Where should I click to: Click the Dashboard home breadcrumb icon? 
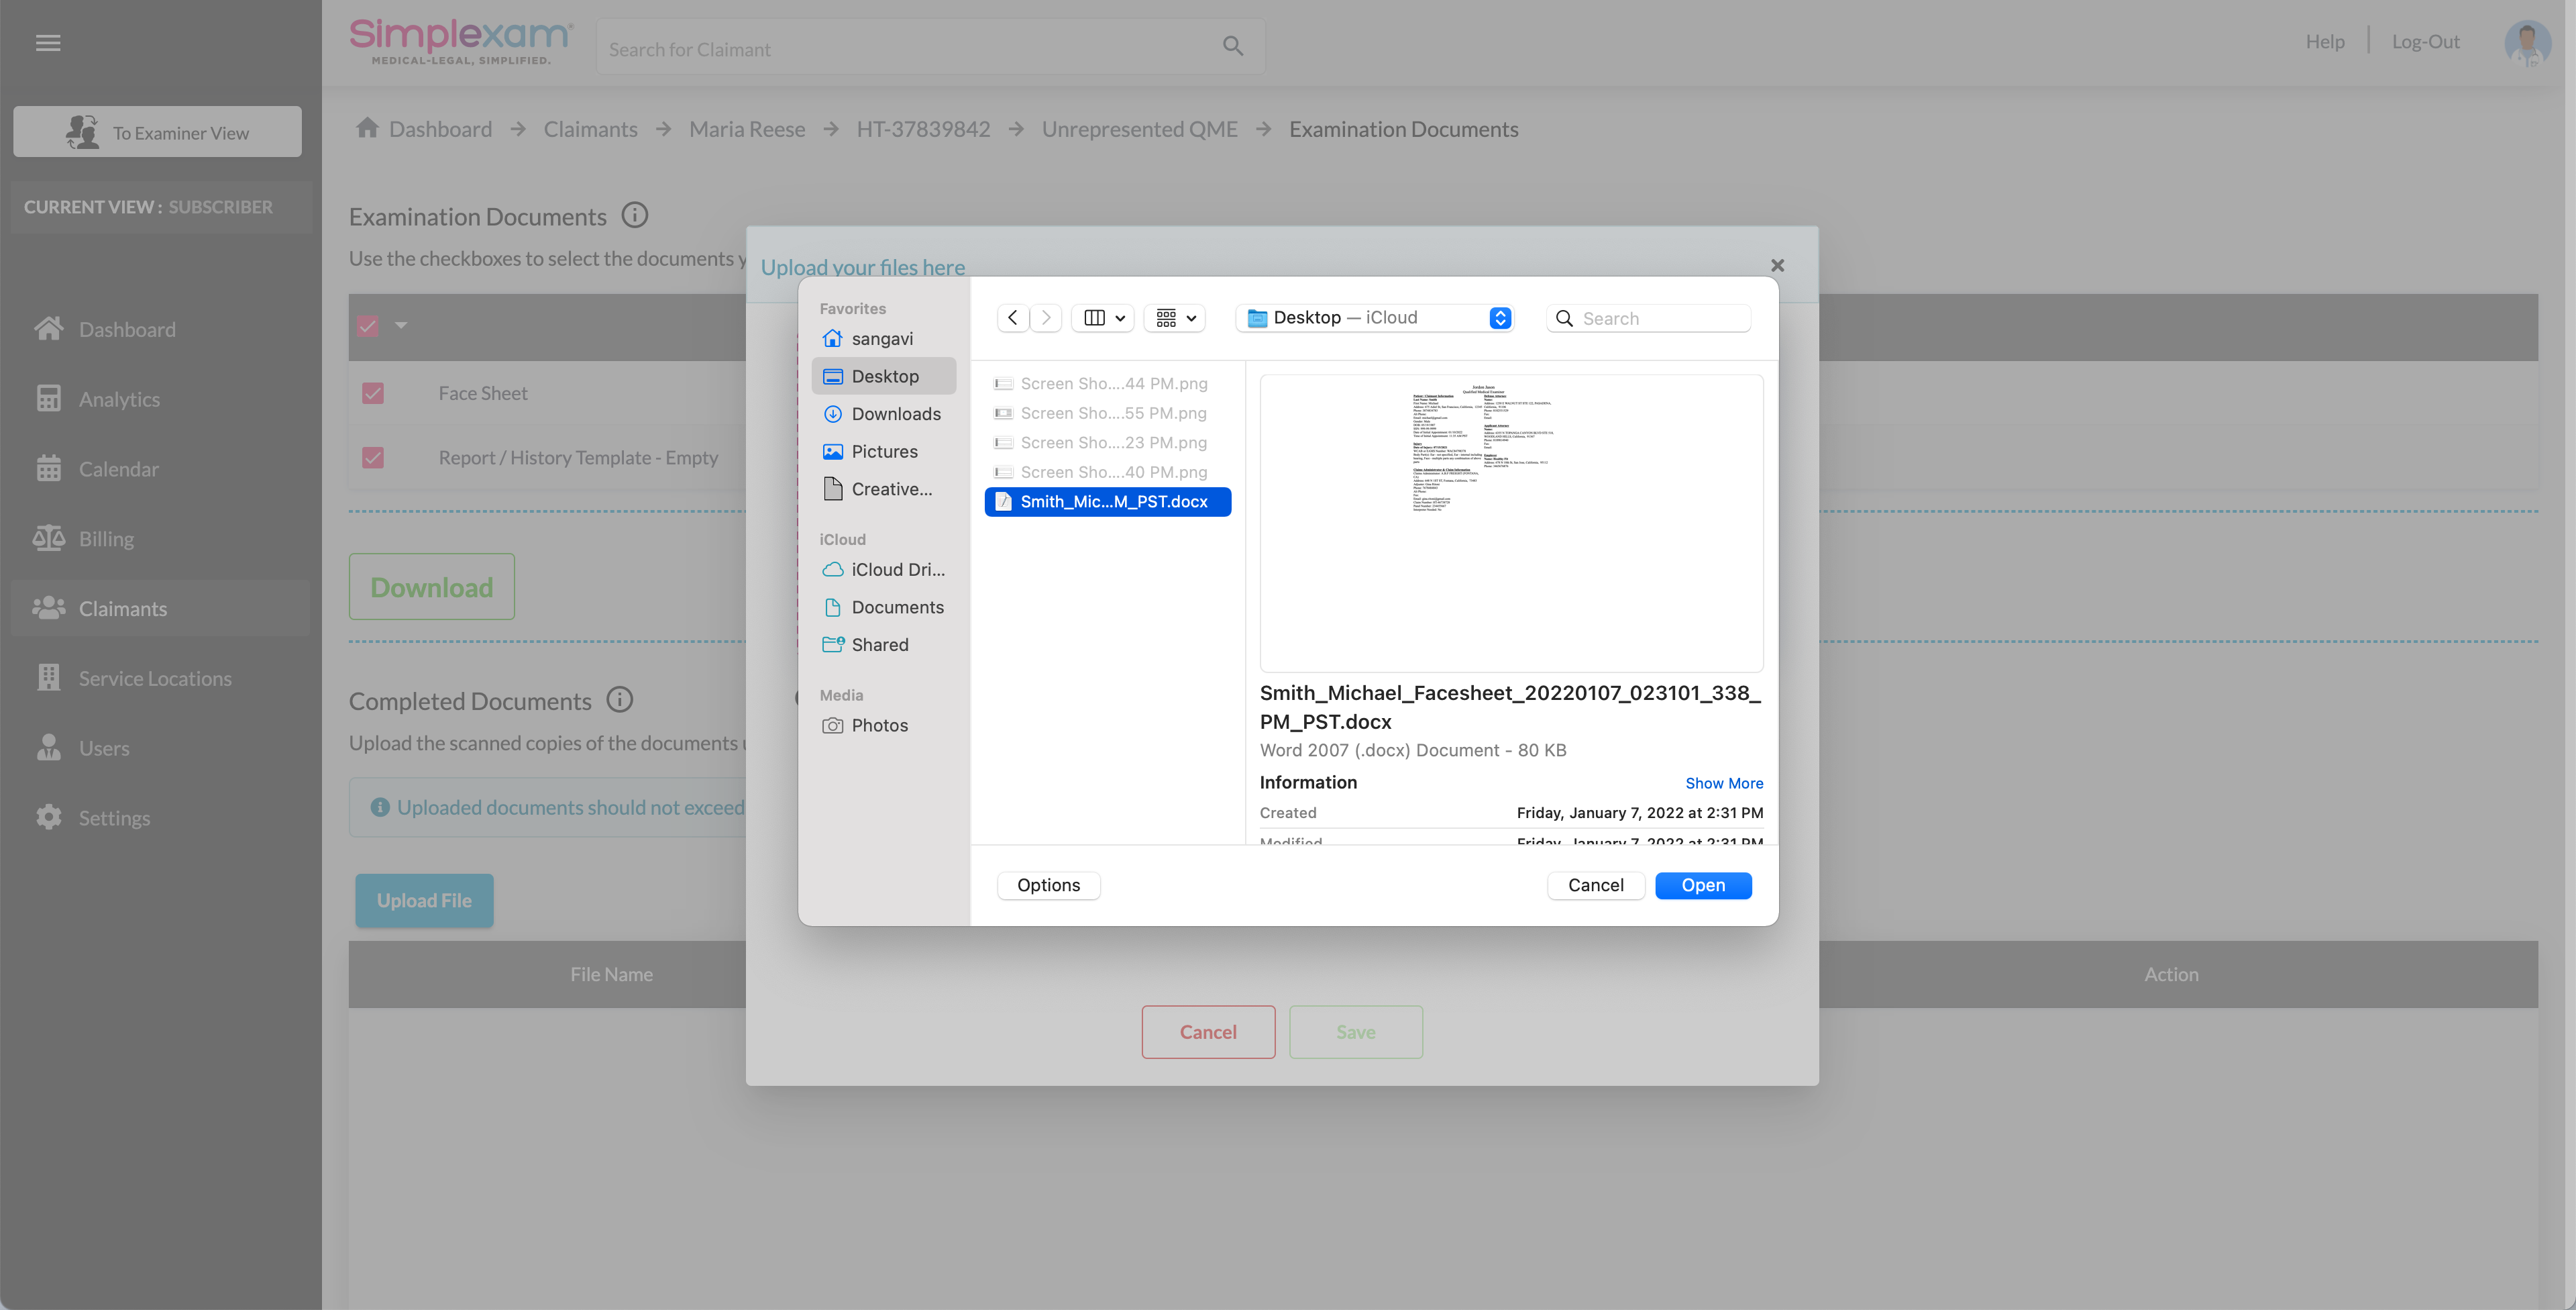click(x=367, y=128)
